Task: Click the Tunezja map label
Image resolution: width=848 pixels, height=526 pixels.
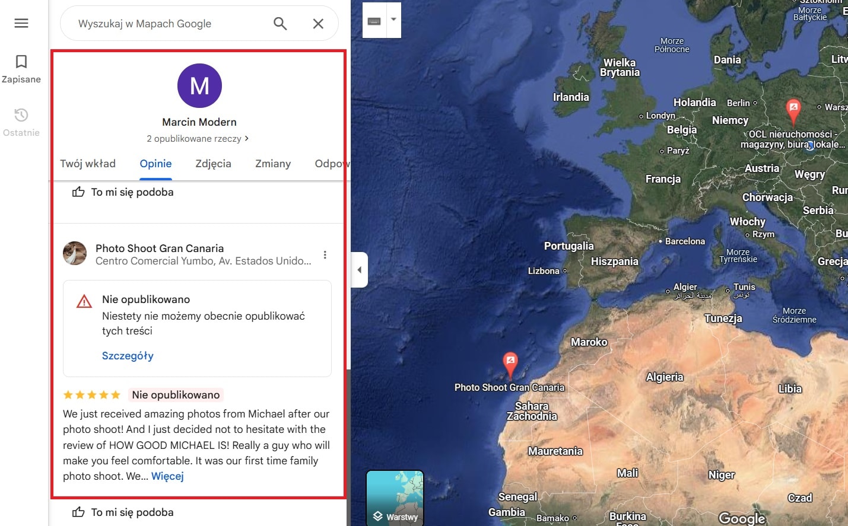Action: click(723, 318)
